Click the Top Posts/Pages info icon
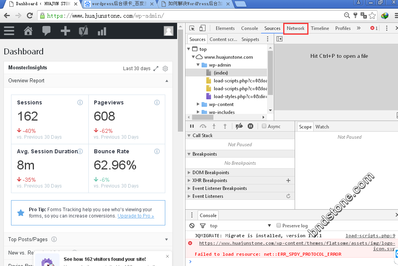 [54, 239]
